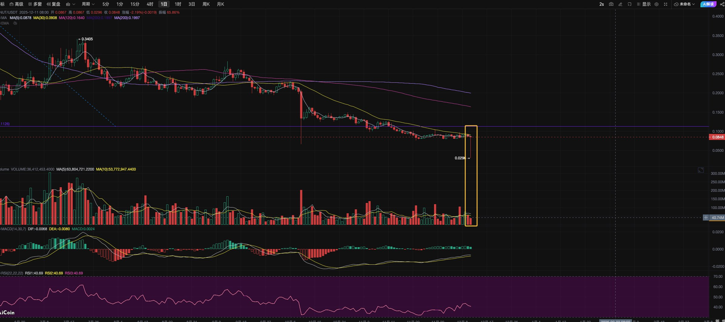Toggle the dimmed MA(200) line legend

click(x=99, y=18)
